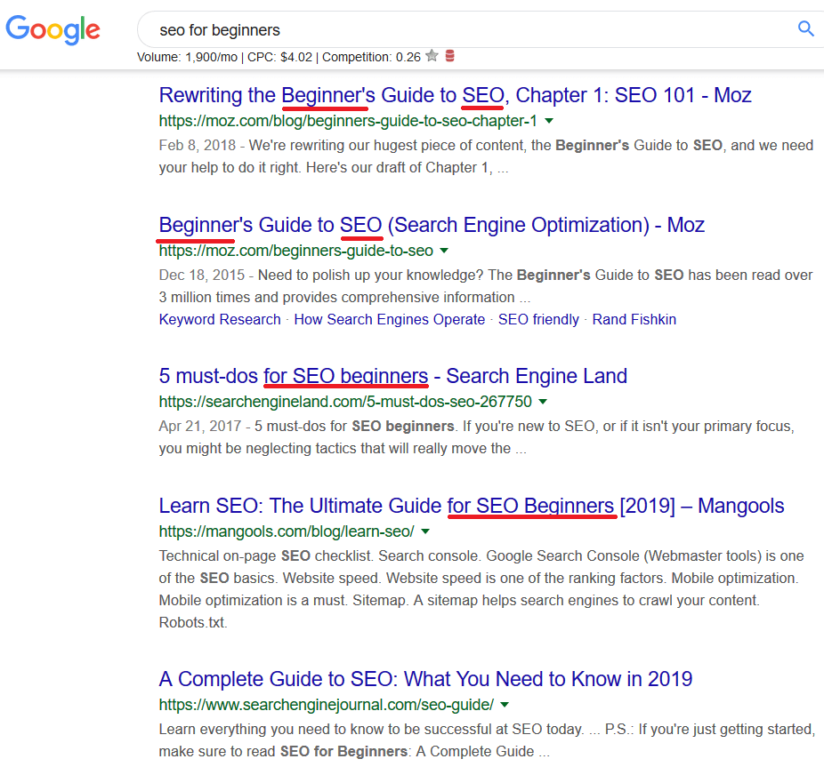This screenshot has width=824, height=767.
Task: Click URL 'https://moz.com/beginners-guide-to-seo'
Action: (295, 251)
